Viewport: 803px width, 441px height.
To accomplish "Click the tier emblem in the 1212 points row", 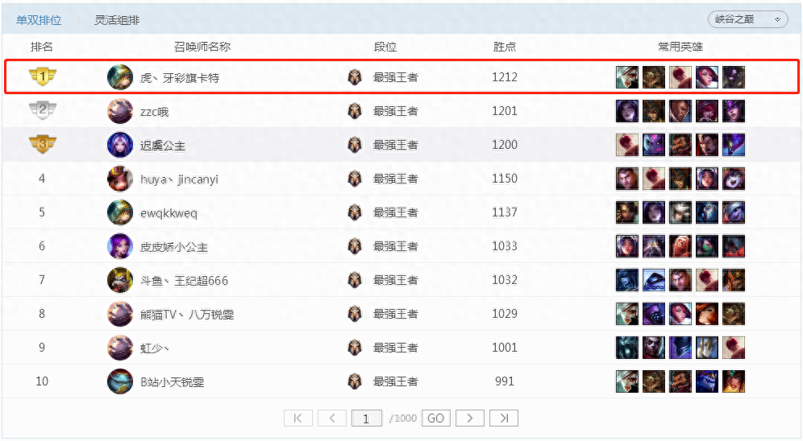I will click(x=355, y=77).
